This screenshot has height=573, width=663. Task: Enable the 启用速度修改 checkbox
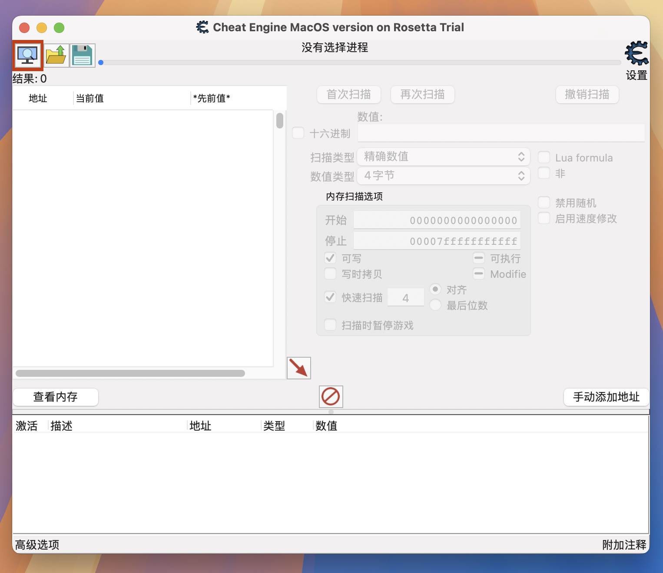[x=544, y=218]
